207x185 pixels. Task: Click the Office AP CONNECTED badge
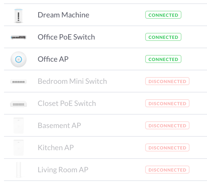[x=163, y=59]
